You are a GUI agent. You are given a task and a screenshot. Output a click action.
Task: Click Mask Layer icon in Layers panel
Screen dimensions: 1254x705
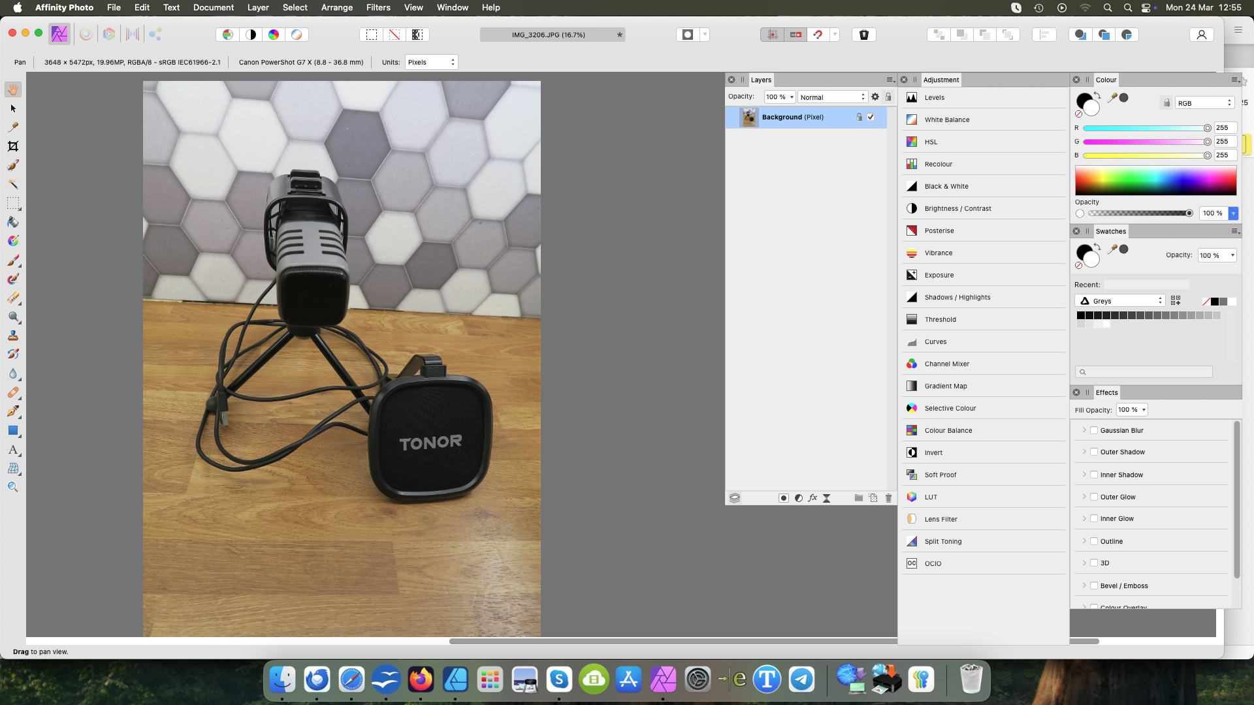point(784,498)
